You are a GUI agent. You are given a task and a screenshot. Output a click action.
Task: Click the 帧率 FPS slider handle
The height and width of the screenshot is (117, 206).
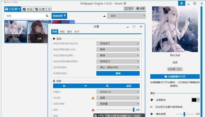coord(134,110)
